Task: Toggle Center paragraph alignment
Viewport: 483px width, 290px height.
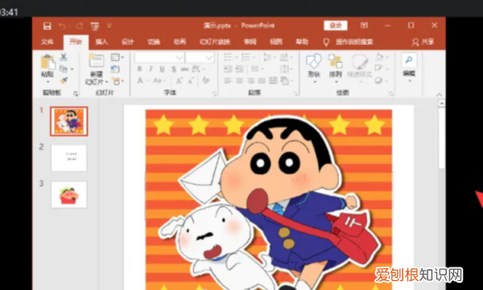Action: pyautogui.click(x=239, y=81)
